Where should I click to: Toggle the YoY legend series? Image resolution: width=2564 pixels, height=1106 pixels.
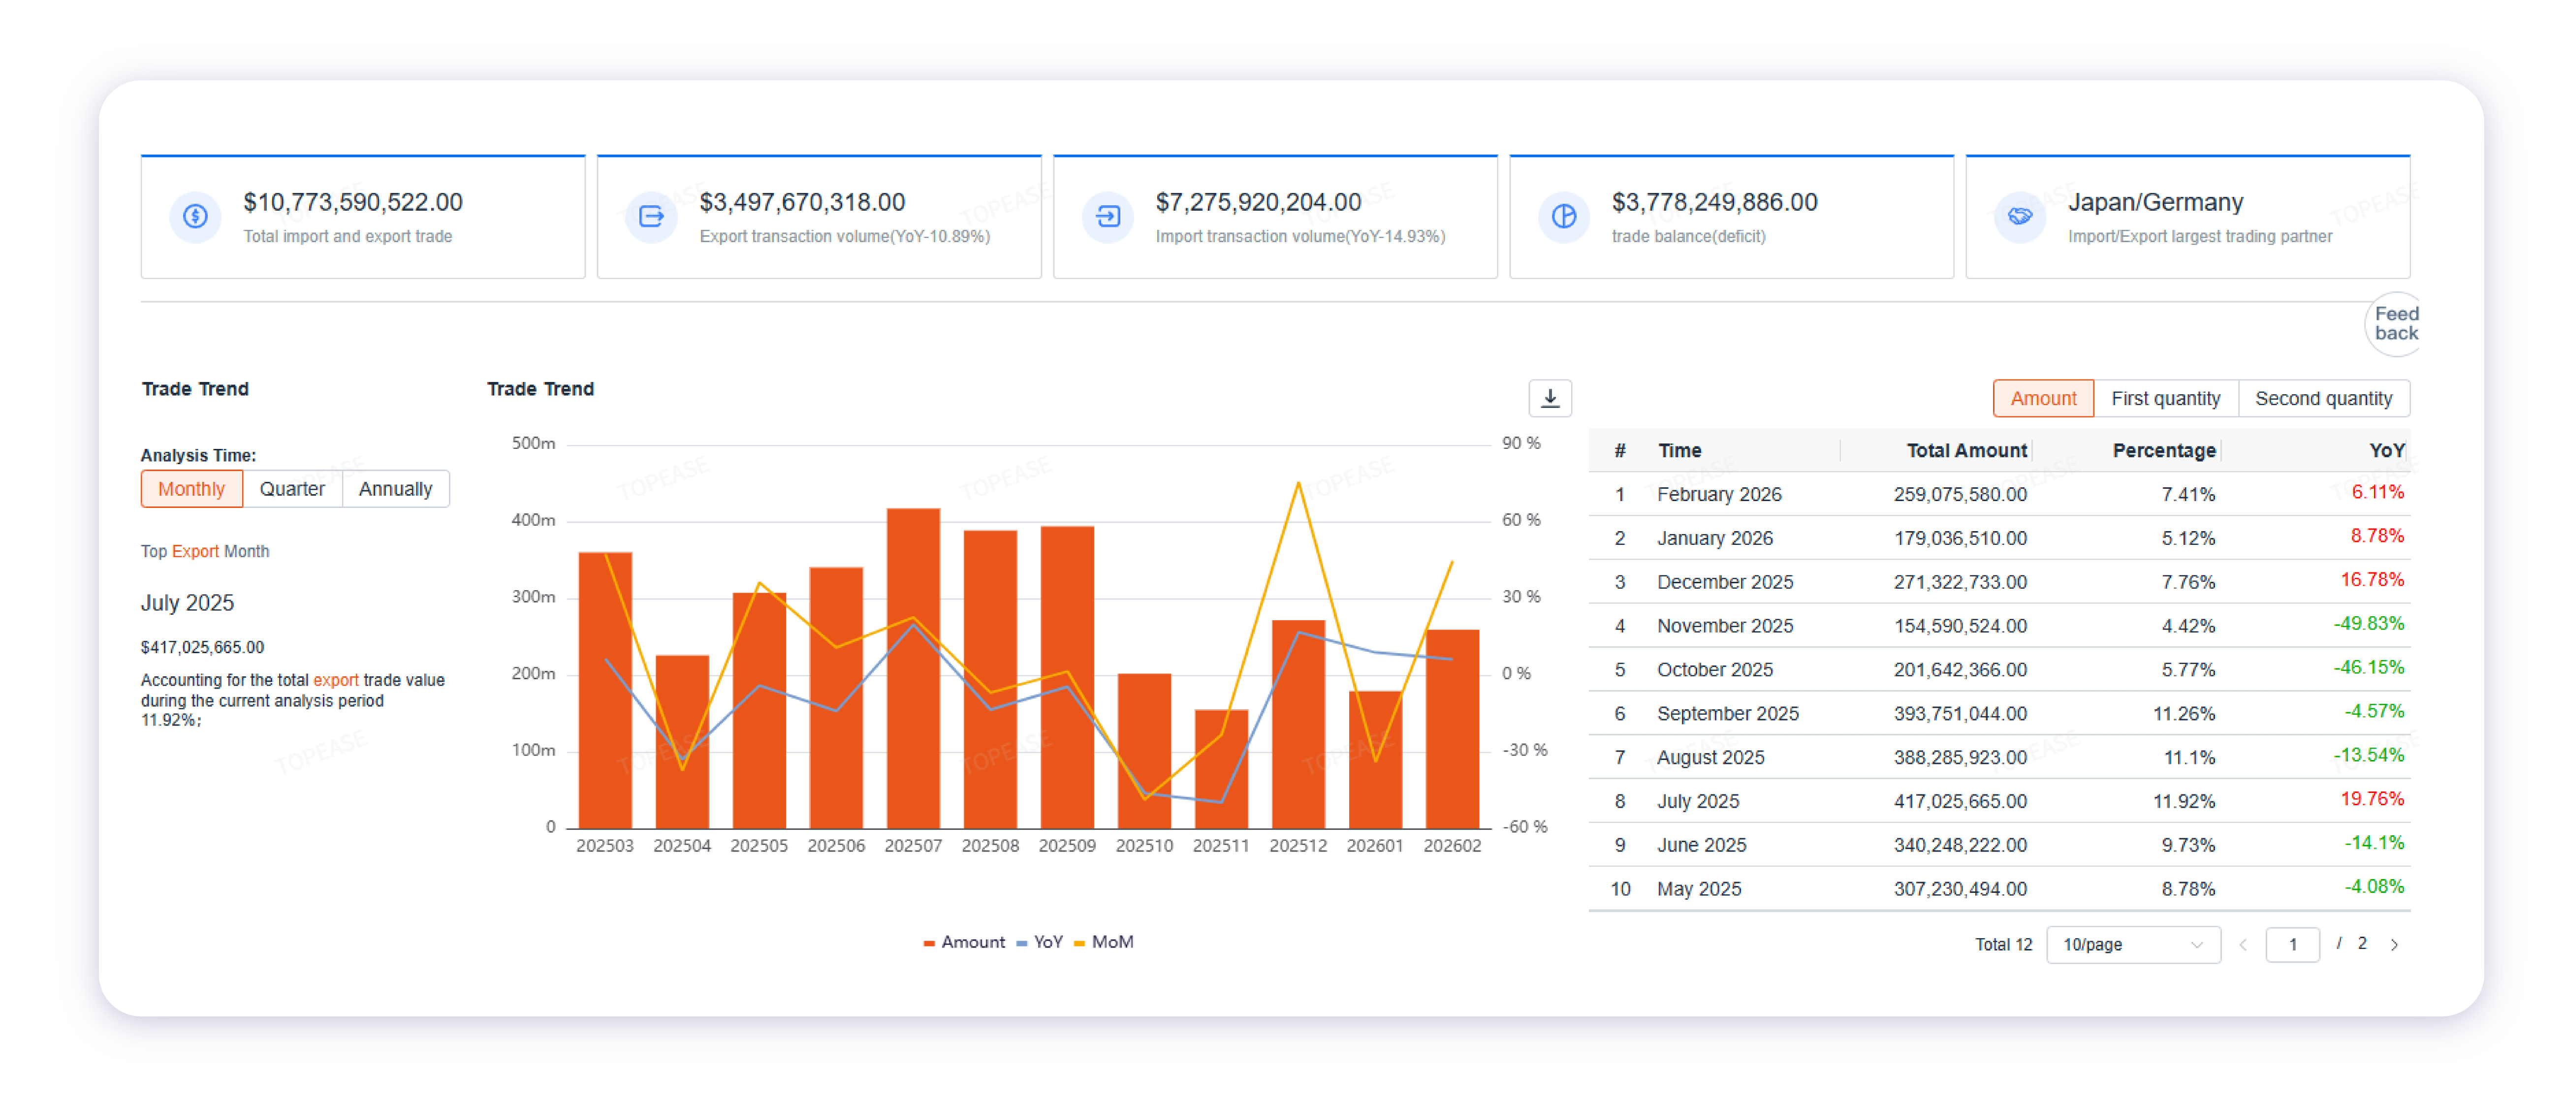1039,942
